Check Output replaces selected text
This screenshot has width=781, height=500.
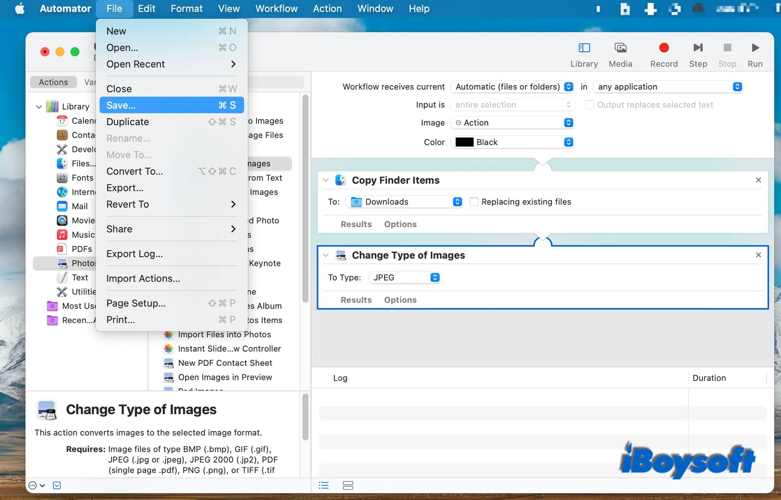[590, 105]
